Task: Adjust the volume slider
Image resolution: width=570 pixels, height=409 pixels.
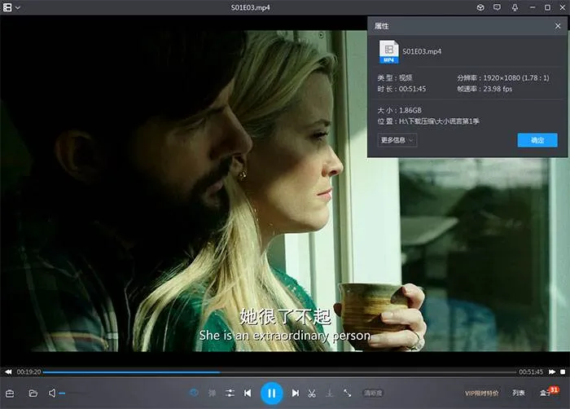Action: (72, 393)
